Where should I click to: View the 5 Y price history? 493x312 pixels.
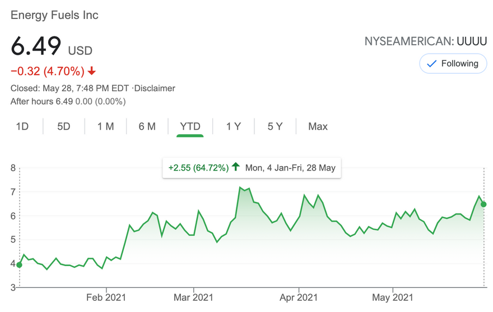click(275, 126)
